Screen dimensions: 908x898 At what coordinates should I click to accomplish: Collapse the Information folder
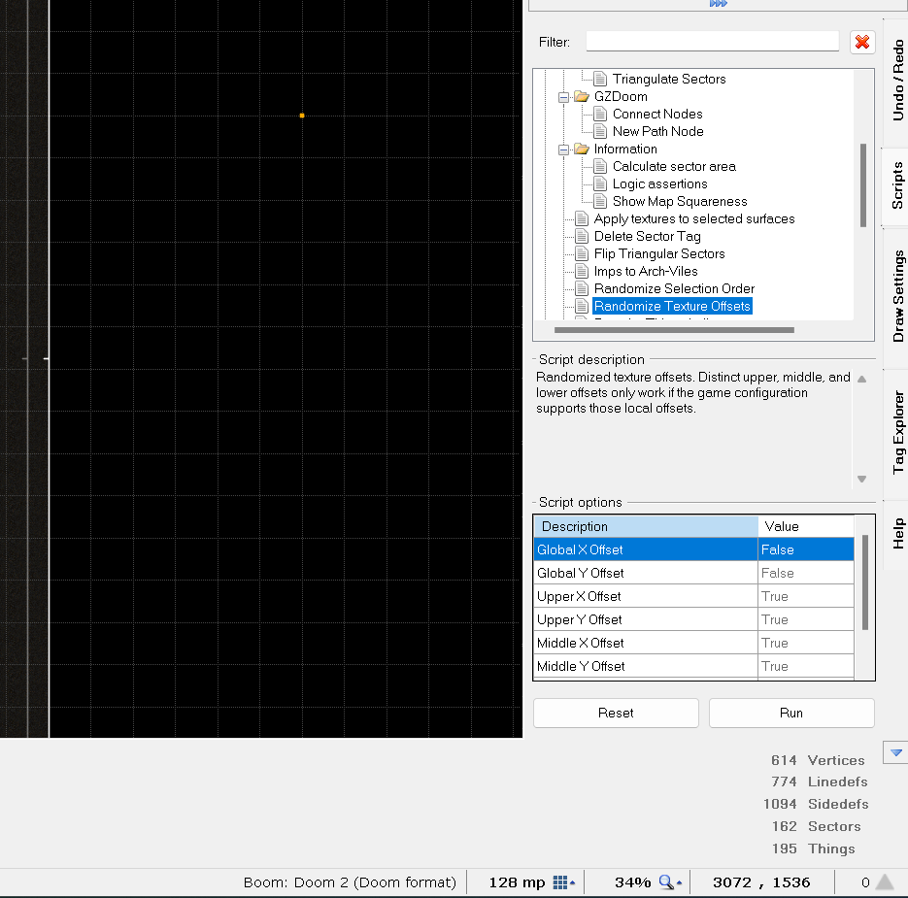click(563, 150)
